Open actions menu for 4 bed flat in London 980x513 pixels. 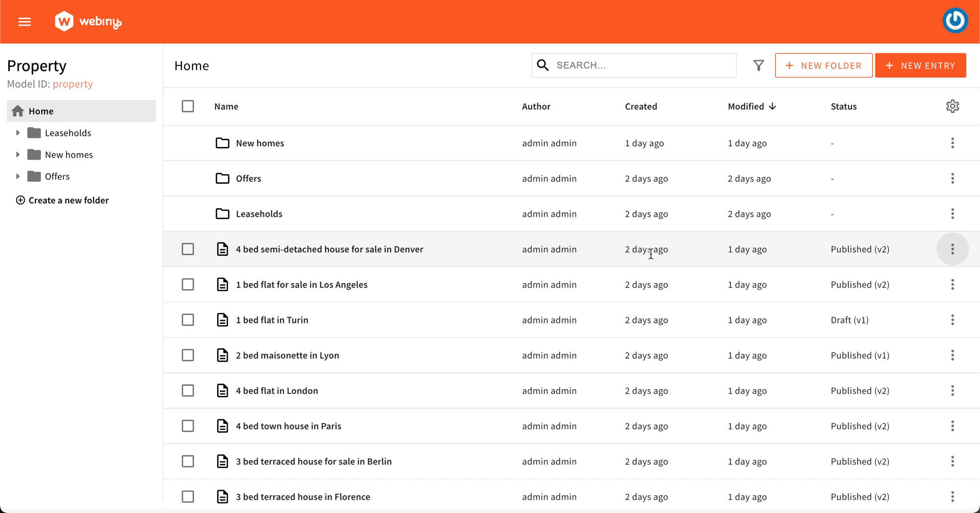point(952,391)
